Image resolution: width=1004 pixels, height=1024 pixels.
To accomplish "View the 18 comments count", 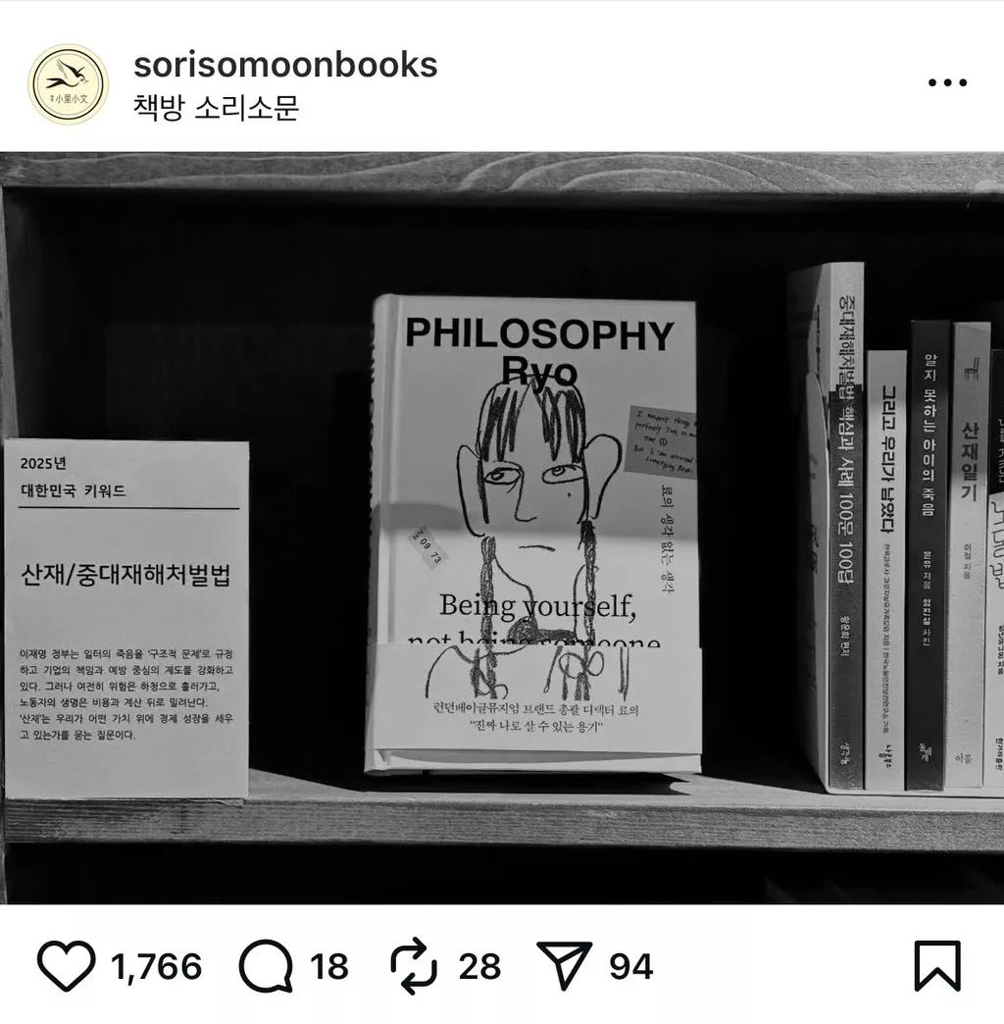I will point(329,966).
